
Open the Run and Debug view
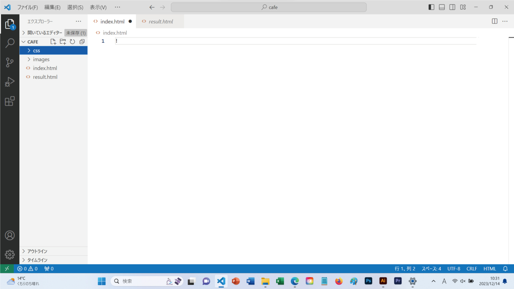click(x=10, y=82)
